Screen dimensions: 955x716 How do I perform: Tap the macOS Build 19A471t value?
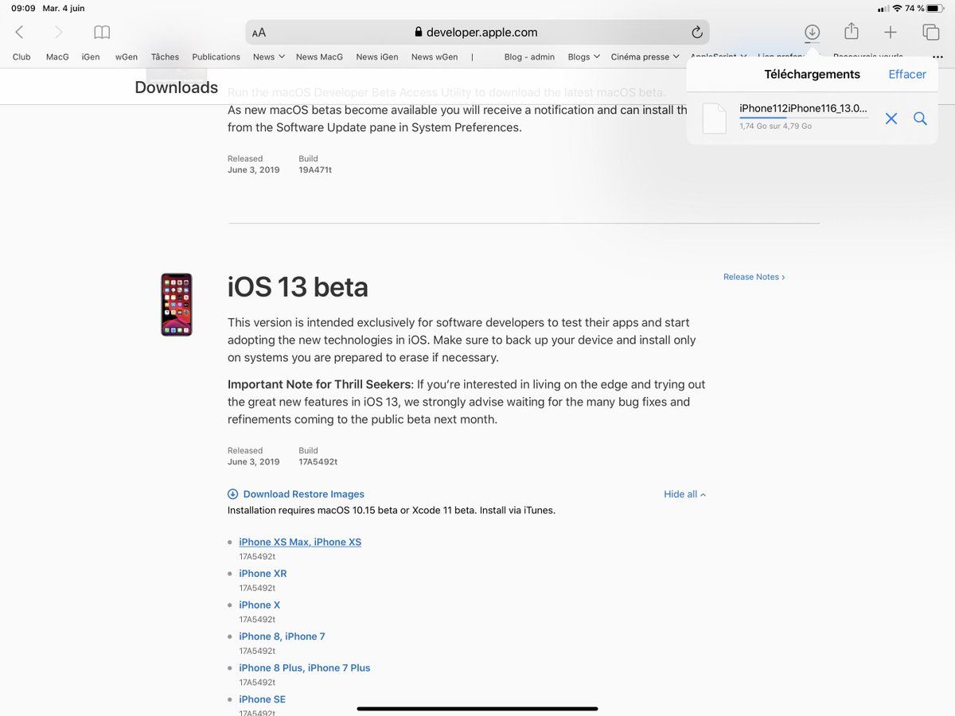[315, 169]
